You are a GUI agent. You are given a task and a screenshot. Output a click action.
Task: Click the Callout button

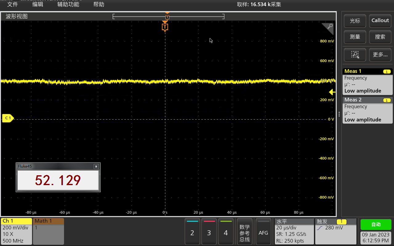point(380,21)
